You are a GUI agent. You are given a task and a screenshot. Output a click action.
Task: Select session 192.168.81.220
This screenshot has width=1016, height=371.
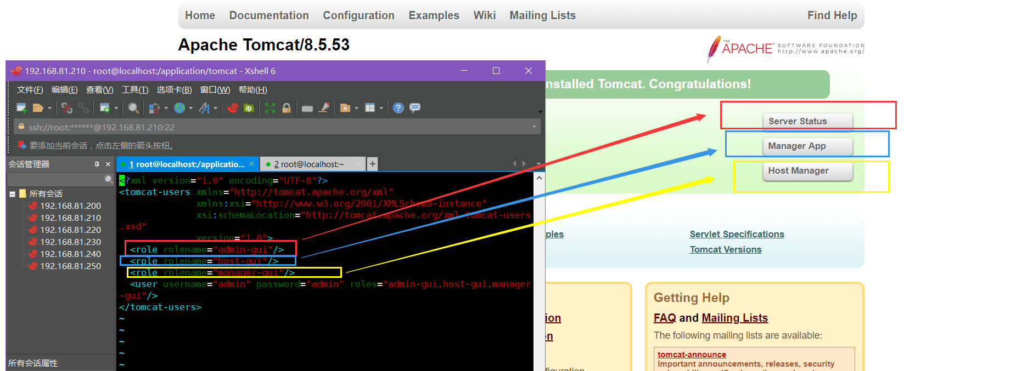click(x=70, y=230)
